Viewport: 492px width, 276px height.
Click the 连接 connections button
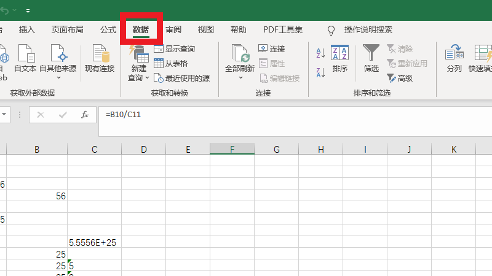[x=271, y=49]
